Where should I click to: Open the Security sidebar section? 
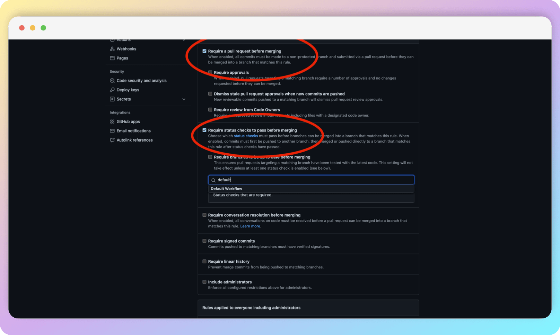116,71
